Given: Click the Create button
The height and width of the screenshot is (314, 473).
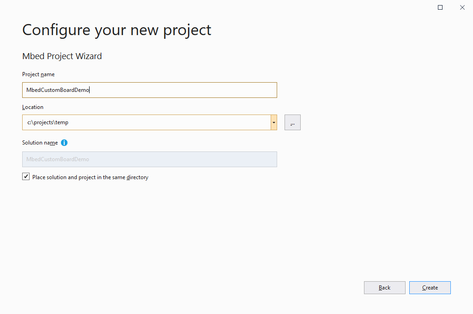Looking at the screenshot, I should [x=430, y=288].
